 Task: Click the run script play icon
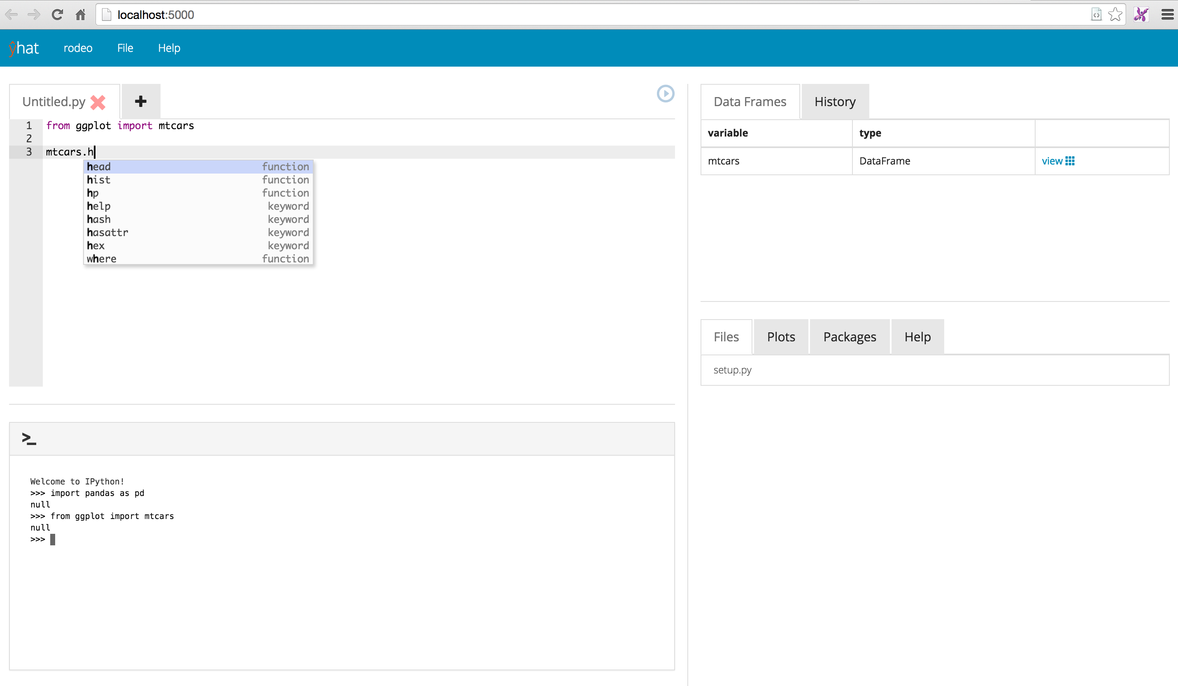(665, 93)
